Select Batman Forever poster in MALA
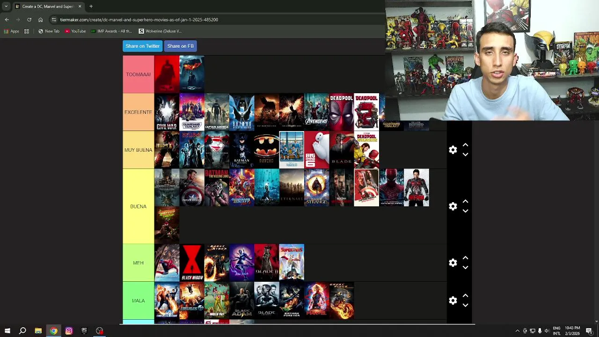Viewport: 599px width, 337px height. click(292, 300)
